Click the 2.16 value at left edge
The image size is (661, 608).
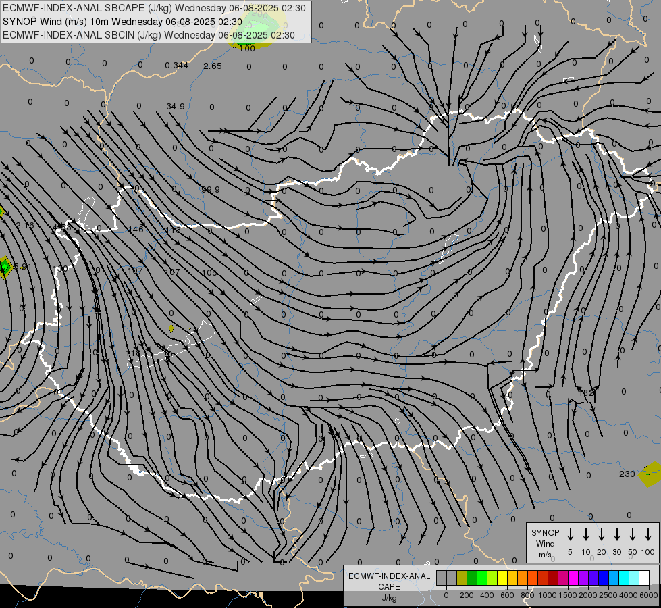point(25,226)
